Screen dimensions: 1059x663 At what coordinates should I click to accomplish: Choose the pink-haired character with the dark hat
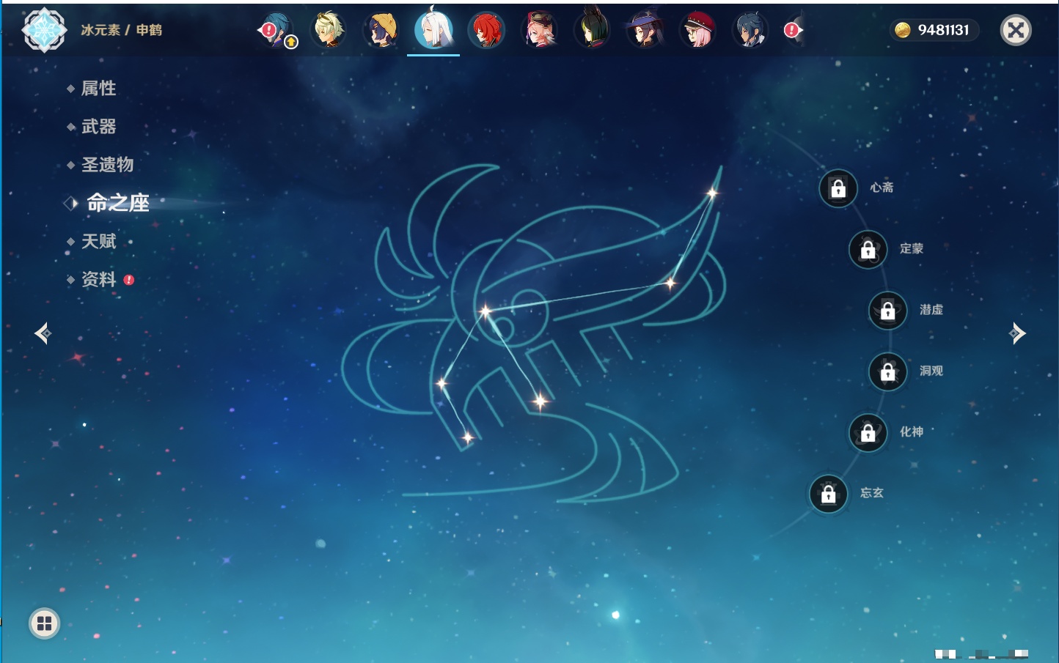tap(539, 30)
